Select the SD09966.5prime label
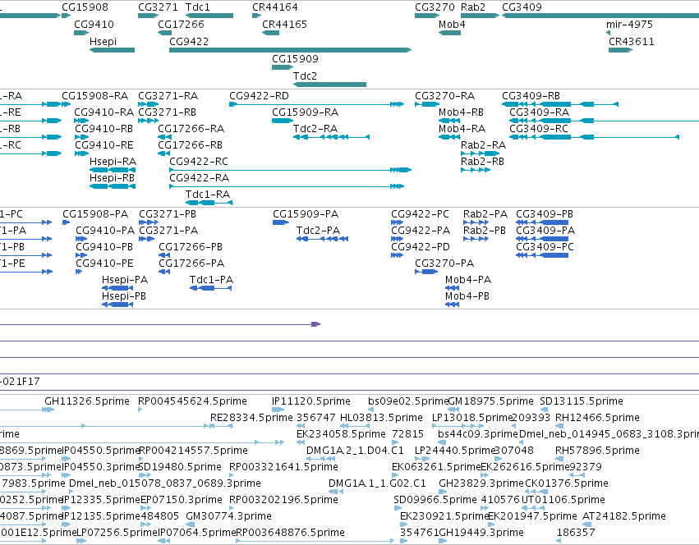Image resolution: width=699 pixels, height=545 pixels. (435, 500)
